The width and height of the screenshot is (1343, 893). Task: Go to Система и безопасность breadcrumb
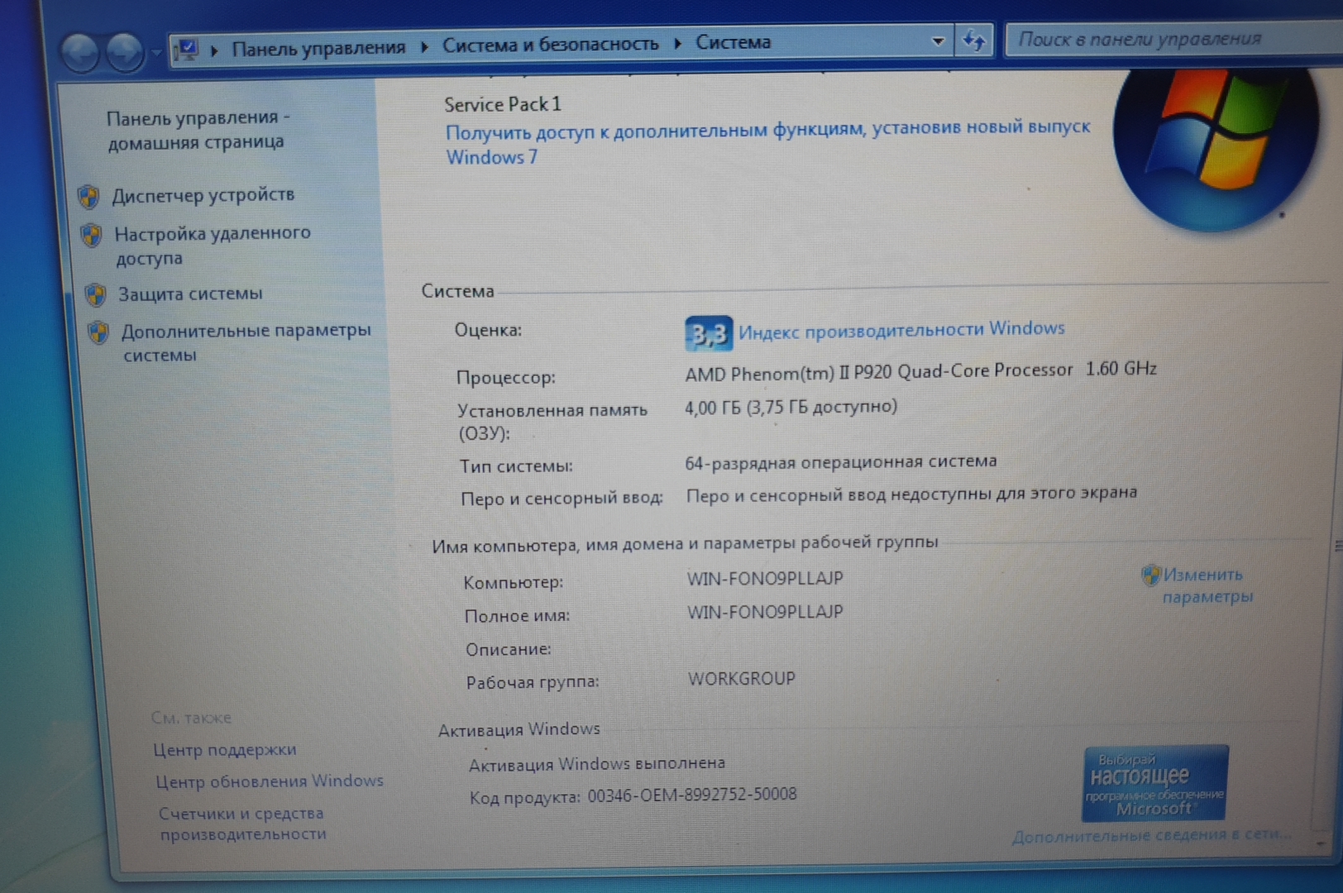click(550, 45)
